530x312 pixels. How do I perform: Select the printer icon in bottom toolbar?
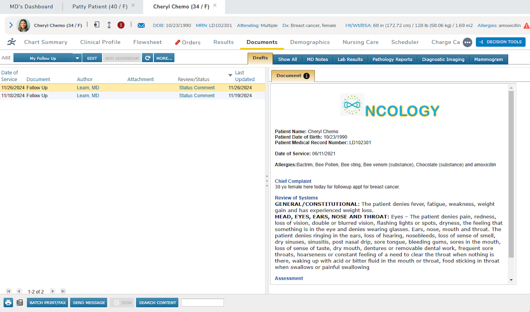pos(7,302)
